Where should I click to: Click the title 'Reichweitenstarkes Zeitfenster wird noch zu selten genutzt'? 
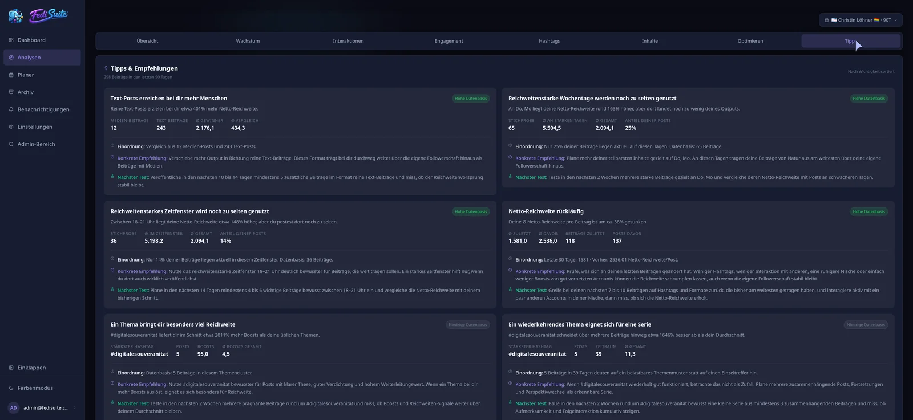pyautogui.click(x=189, y=211)
